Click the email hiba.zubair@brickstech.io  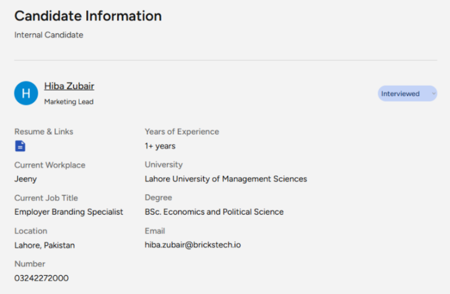tap(192, 245)
